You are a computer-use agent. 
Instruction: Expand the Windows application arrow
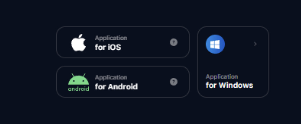pos(255,44)
